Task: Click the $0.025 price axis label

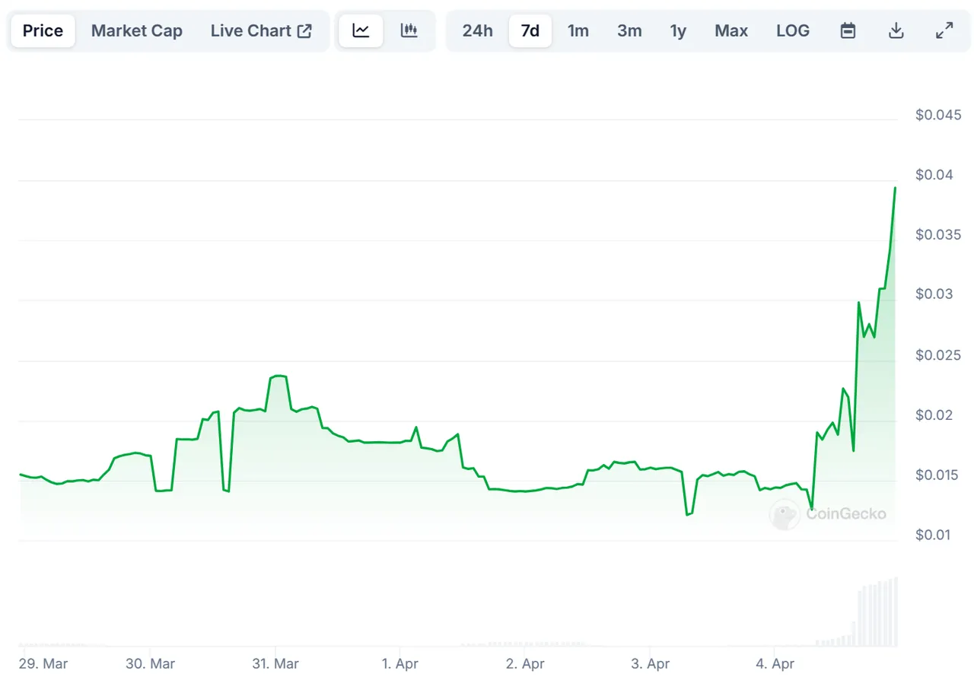Action: [x=939, y=354]
